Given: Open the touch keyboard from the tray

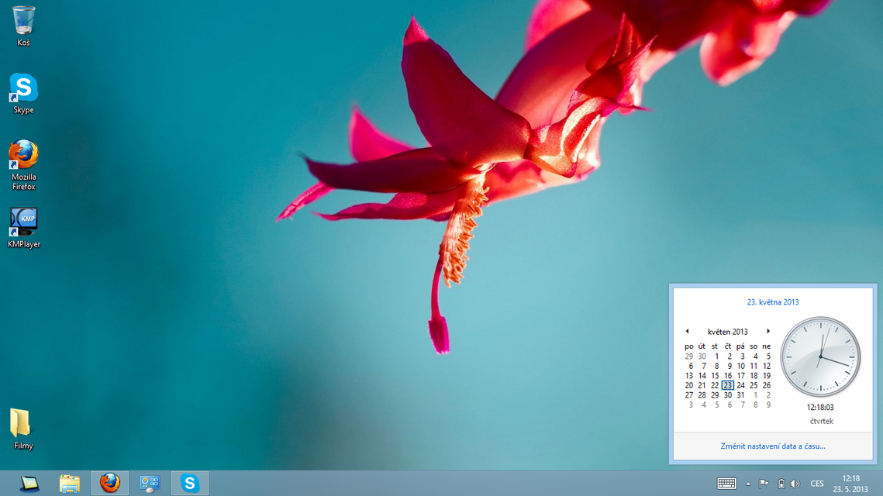Looking at the screenshot, I should point(726,483).
